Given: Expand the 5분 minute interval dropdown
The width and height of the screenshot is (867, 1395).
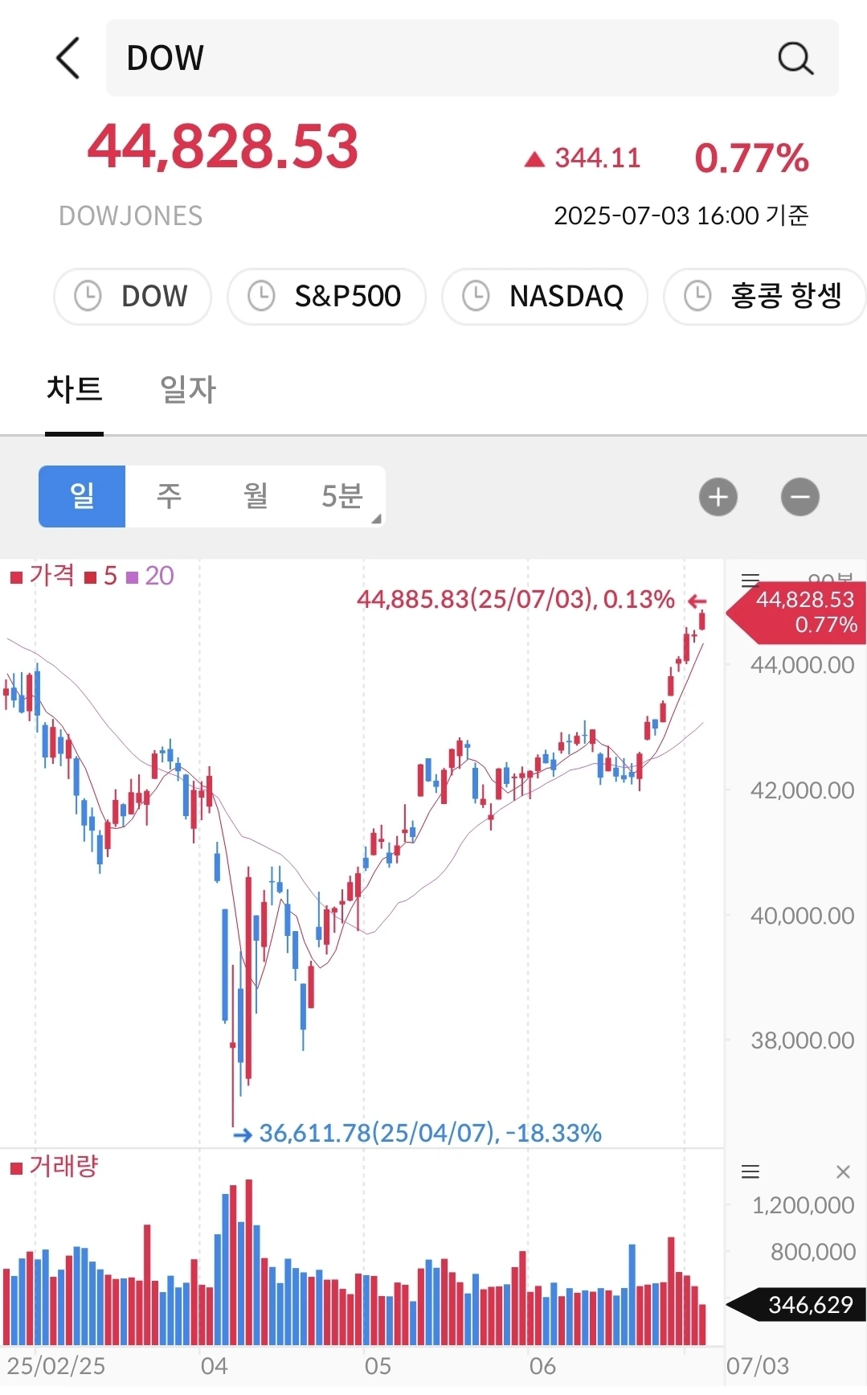Looking at the screenshot, I should [x=343, y=496].
